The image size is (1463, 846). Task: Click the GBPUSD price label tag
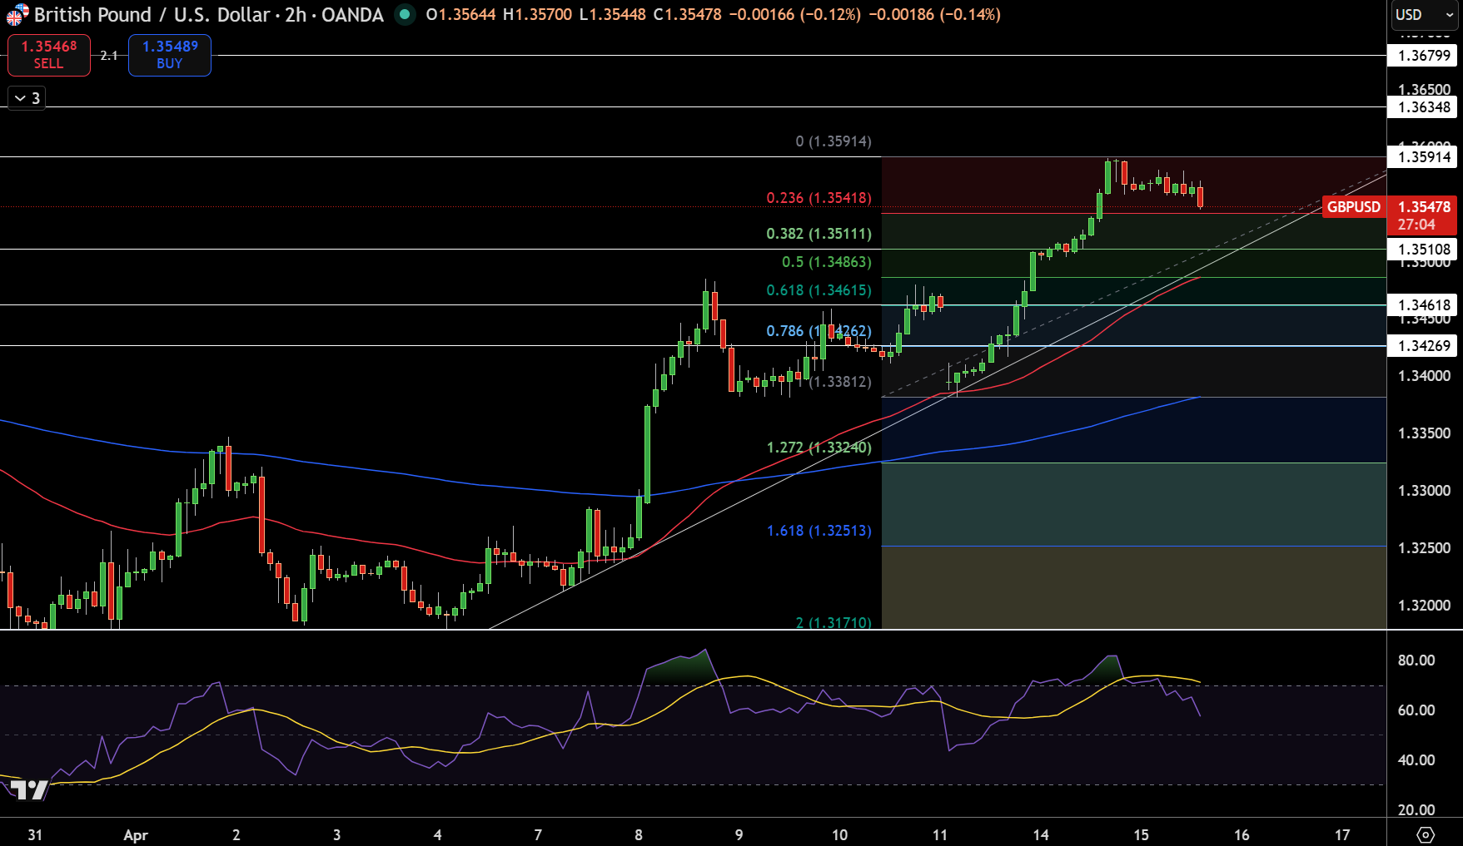(x=1354, y=207)
